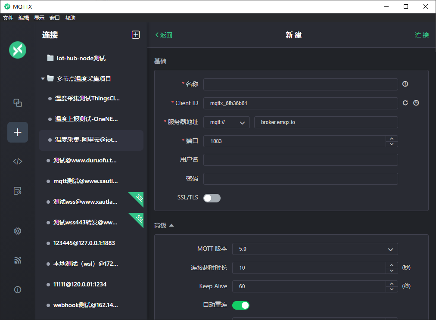Add a new group with plus-square icon
Viewport: 436px width, 320px height.
136,35
